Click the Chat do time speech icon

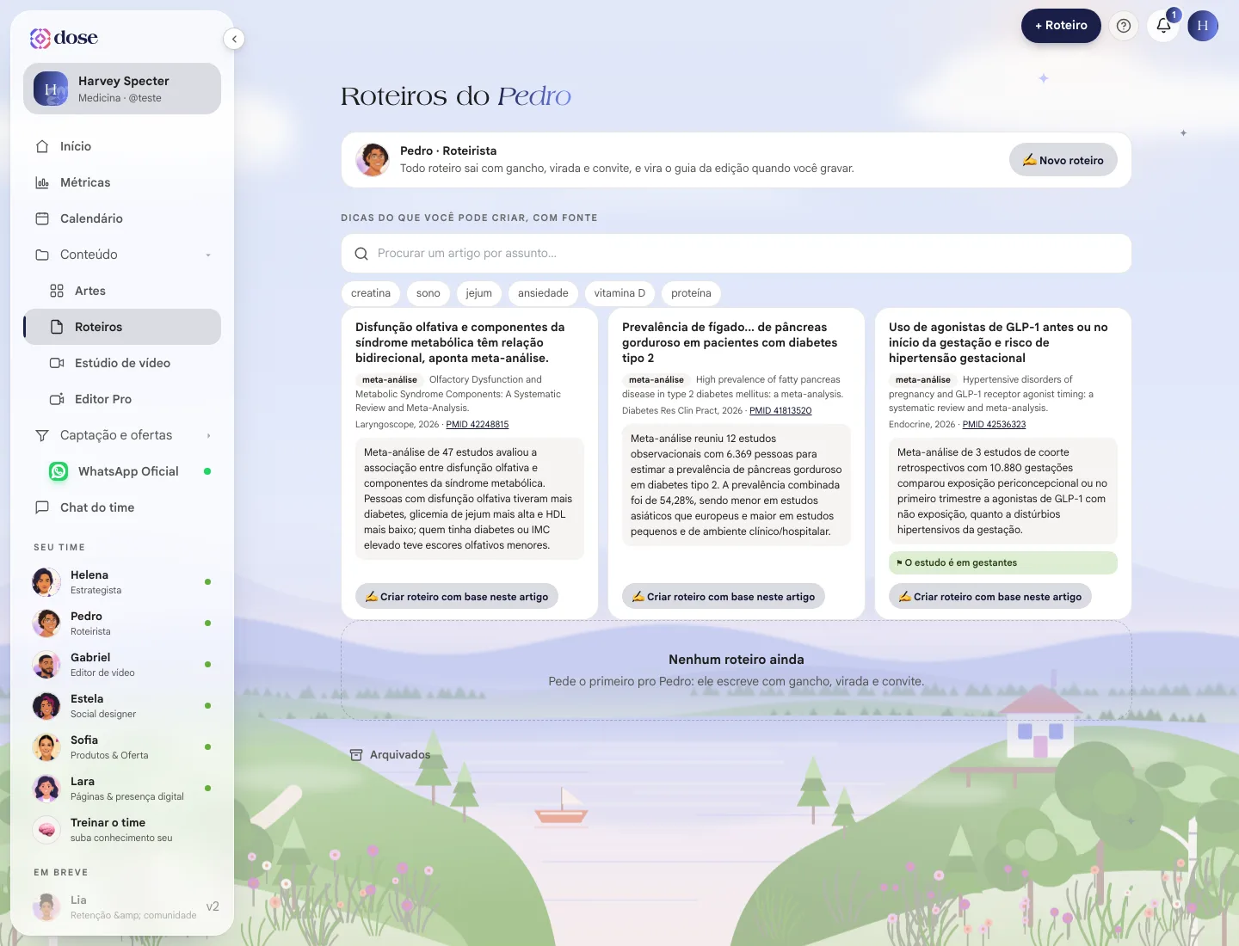click(x=42, y=507)
